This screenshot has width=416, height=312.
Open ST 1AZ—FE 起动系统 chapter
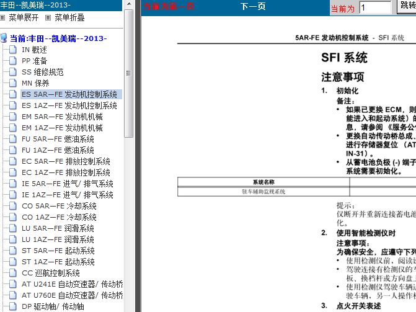(x=58, y=262)
